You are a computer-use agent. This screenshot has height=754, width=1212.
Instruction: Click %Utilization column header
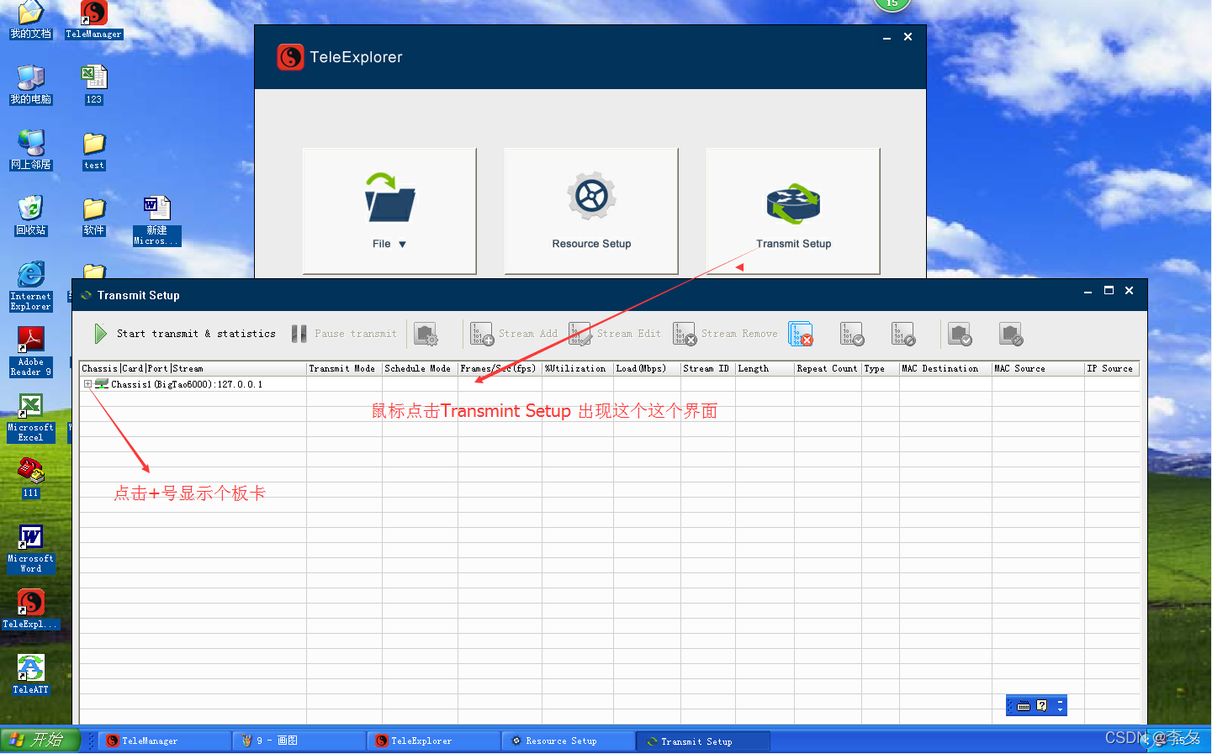[x=577, y=369]
